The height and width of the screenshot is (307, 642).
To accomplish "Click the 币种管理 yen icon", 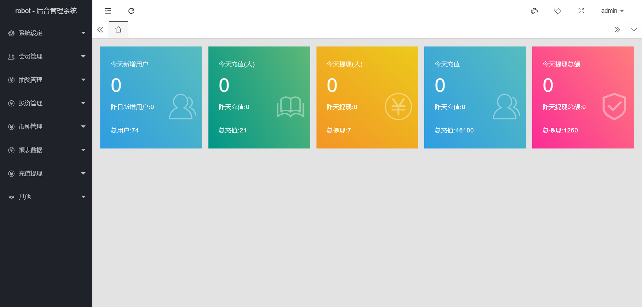I will point(11,127).
